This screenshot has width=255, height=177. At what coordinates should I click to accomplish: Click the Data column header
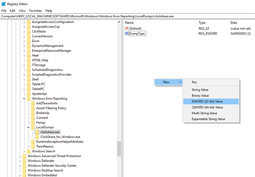242,23
